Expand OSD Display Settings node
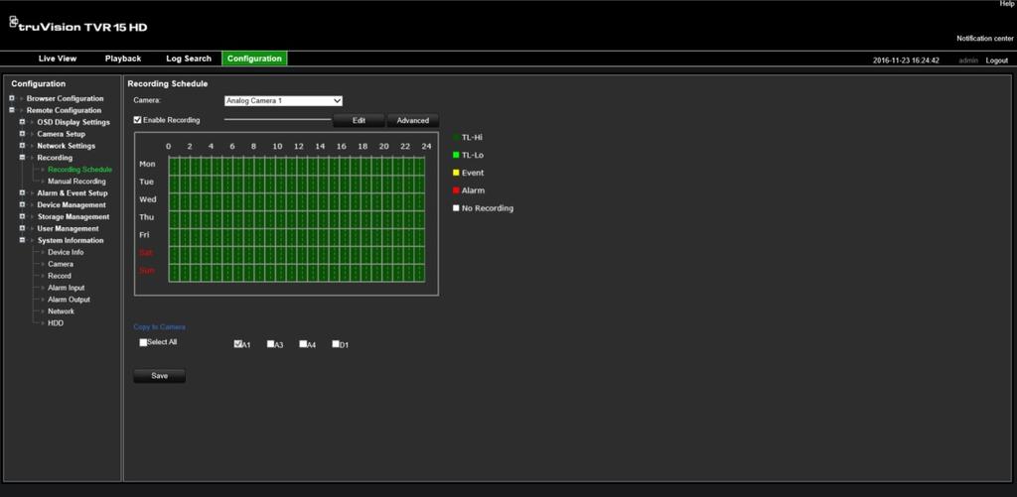The image size is (1017, 497). (x=22, y=122)
